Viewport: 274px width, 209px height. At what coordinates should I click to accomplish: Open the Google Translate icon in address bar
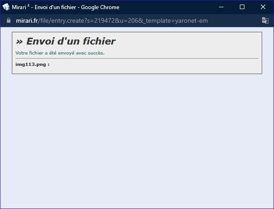pos(265,21)
